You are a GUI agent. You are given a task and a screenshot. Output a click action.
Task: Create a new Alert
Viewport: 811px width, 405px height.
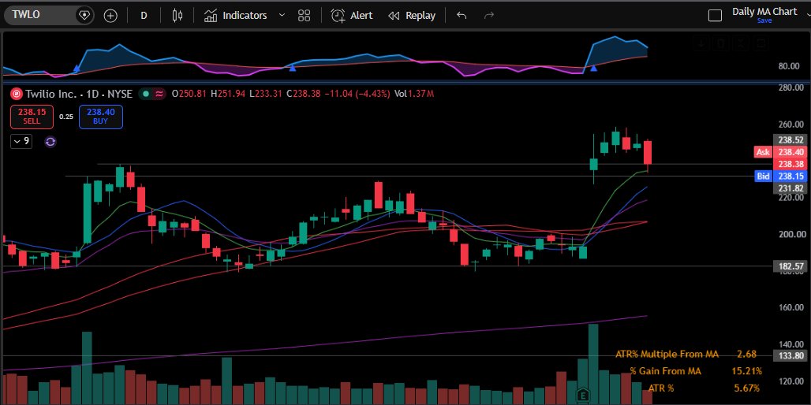[352, 16]
